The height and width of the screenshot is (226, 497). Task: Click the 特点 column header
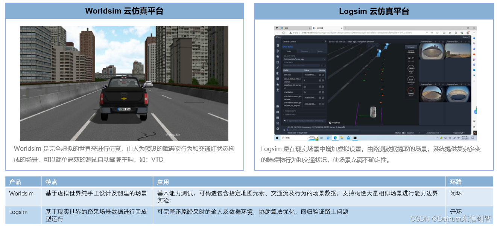(97, 182)
